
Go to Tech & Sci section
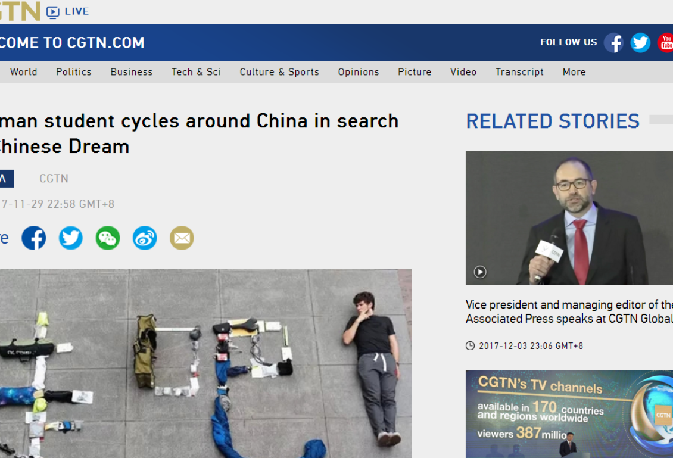[x=196, y=72]
